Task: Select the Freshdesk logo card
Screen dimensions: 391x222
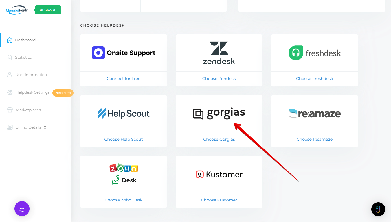Action: click(x=315, y=53)
